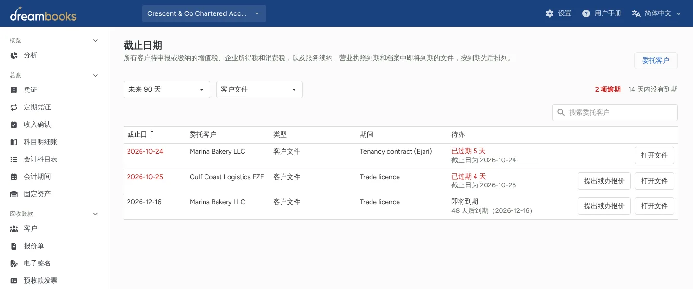693x289 pixels.
Task: Click the 报价单 document icon
Action: (x=14, y=246)
